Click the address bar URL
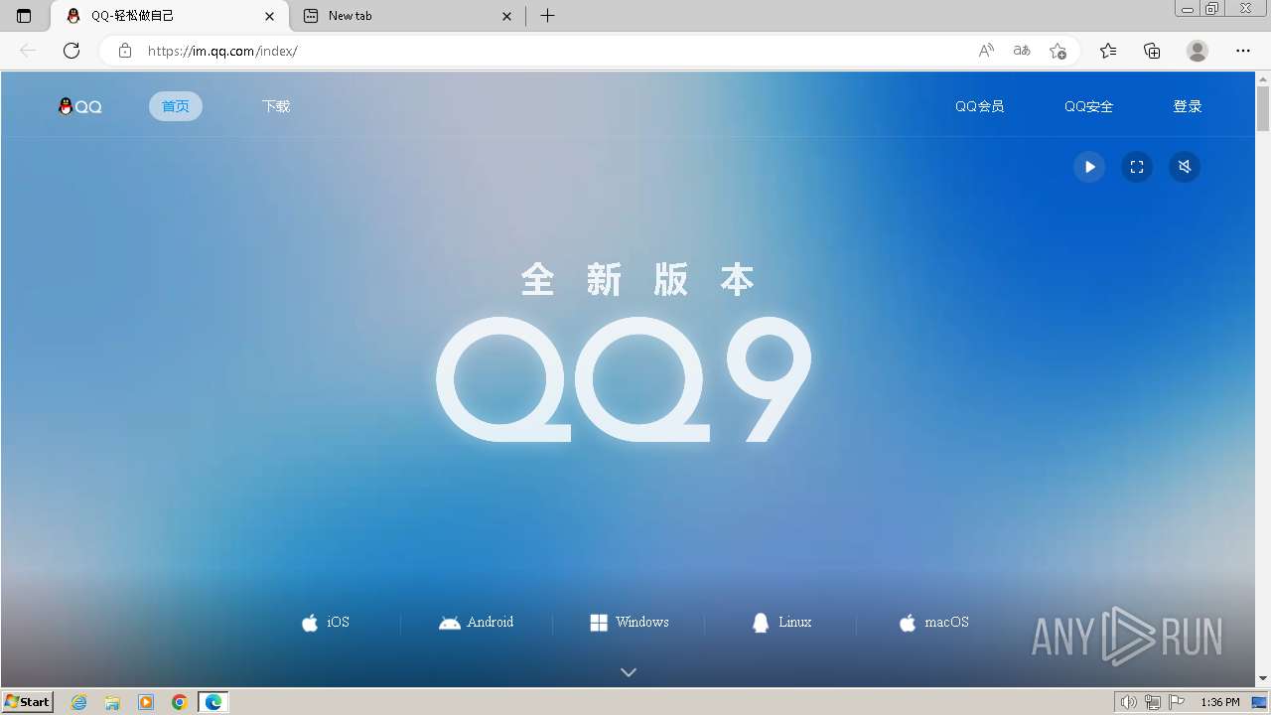 pos(222,51)
